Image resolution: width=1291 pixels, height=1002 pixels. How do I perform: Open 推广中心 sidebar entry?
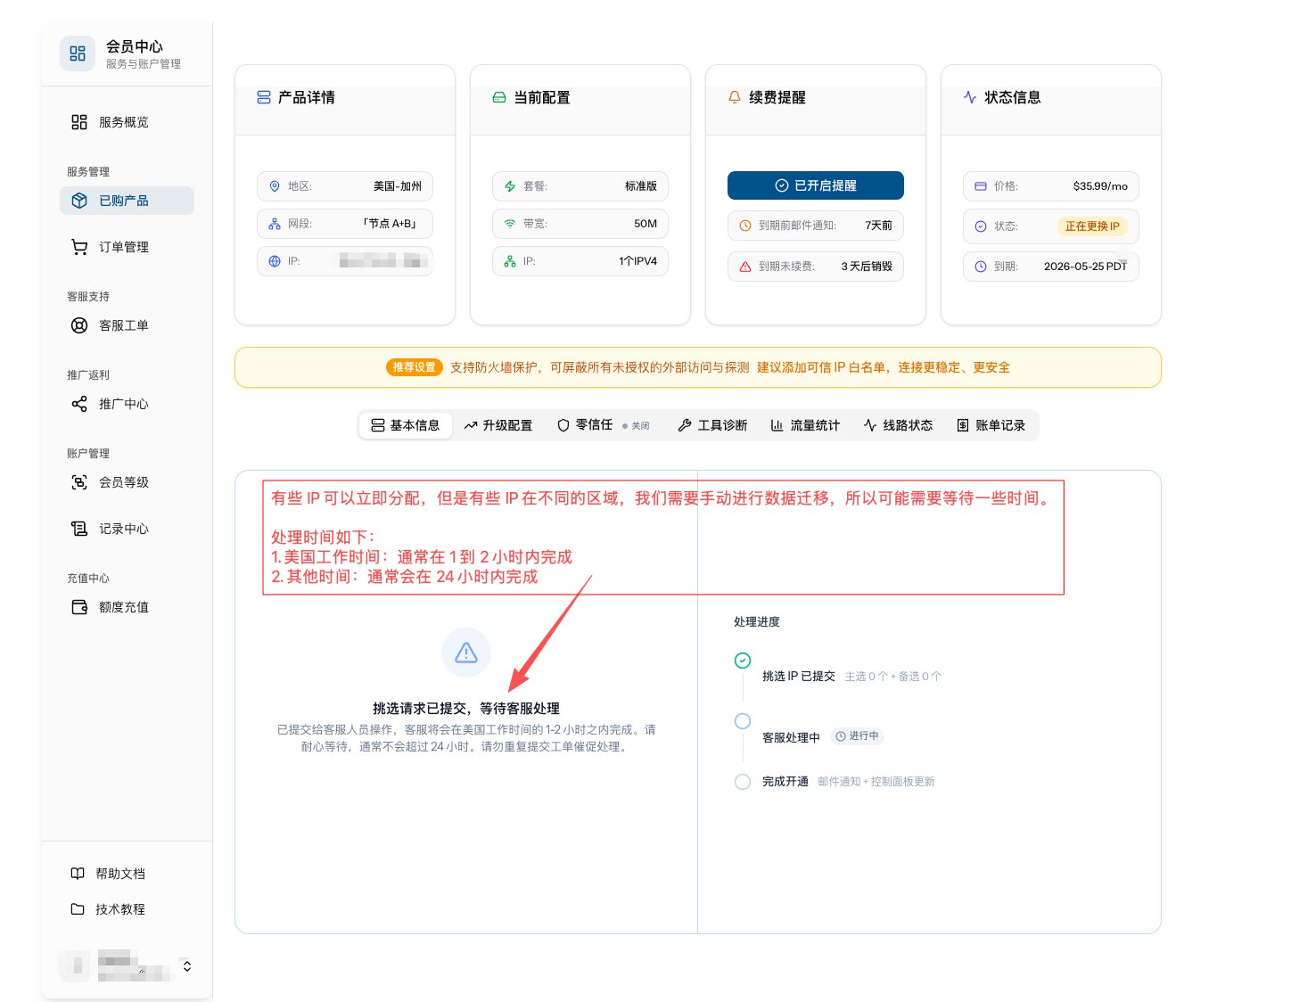[x=127, y=404]
